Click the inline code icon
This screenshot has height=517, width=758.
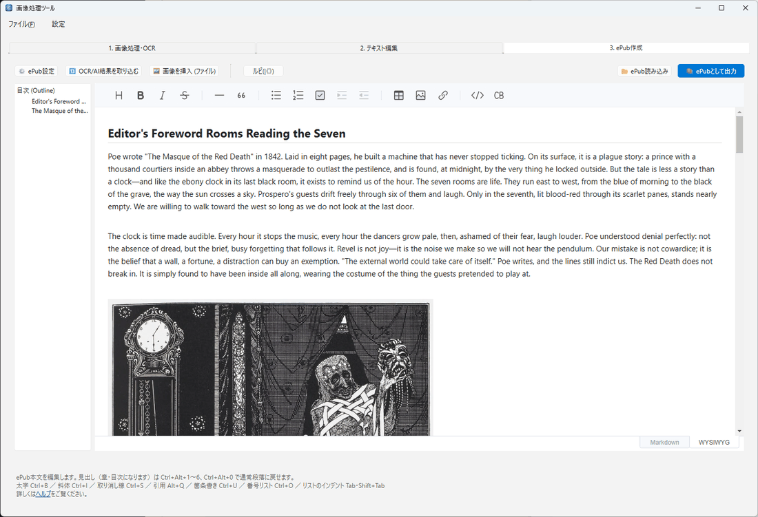(478, 96)
